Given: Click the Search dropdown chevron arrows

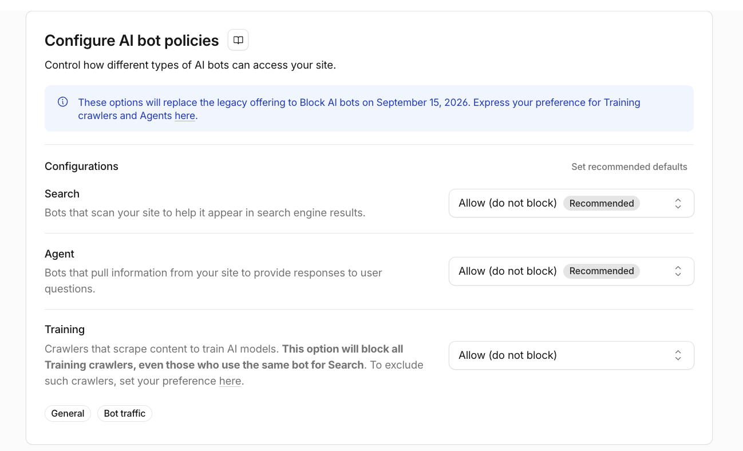Looking at the screenshot, I should click(678, 203).
